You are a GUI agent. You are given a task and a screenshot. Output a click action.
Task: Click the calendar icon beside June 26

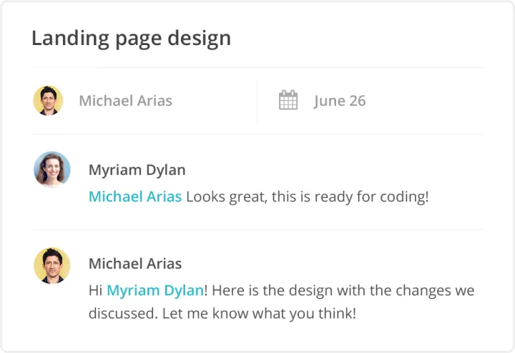(x=288, y=101)
